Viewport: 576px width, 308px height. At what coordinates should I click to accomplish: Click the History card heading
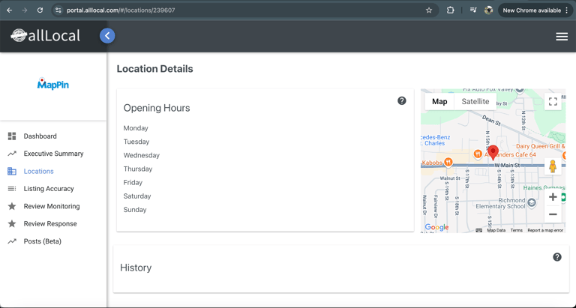(x=136, y=268)
